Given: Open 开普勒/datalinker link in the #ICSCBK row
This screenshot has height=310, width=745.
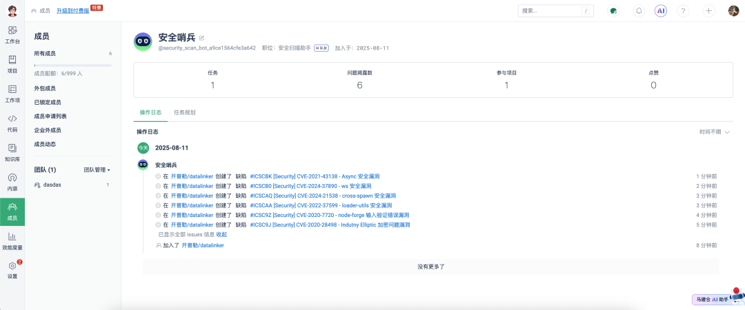Looking at the screenshot, I should click(x=192, y=176).
